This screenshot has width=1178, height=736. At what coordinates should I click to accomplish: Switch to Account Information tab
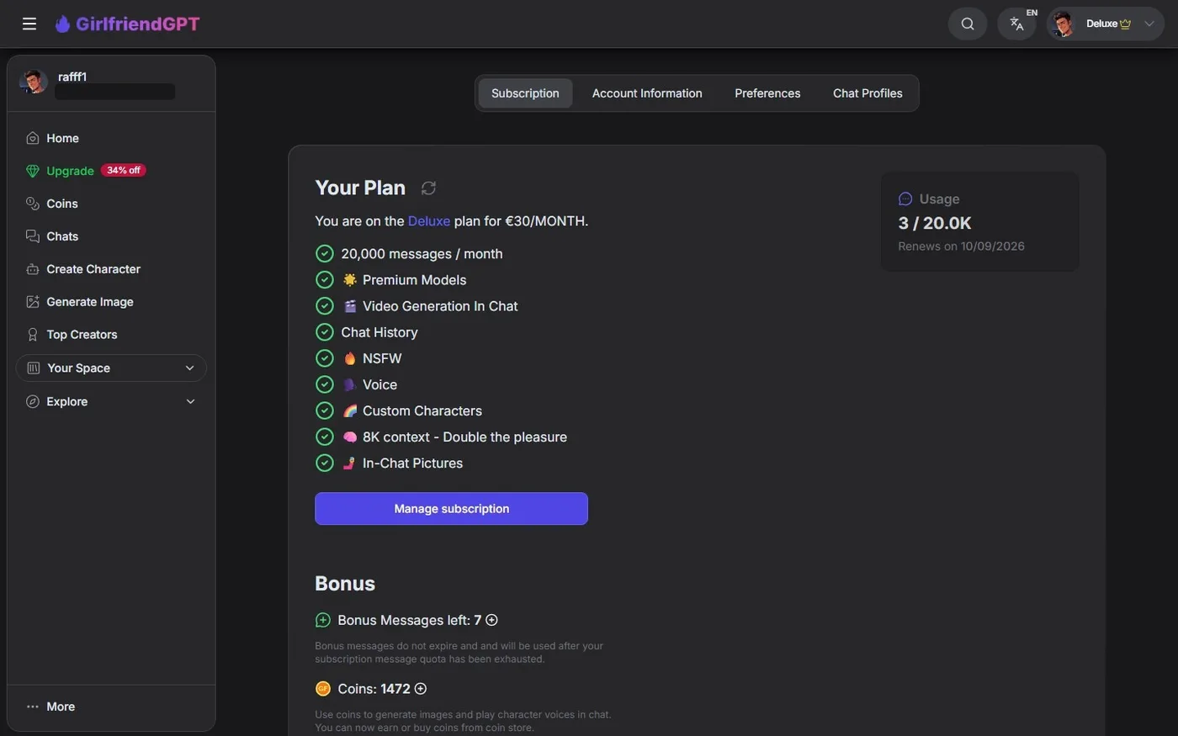tap(647, 93)
